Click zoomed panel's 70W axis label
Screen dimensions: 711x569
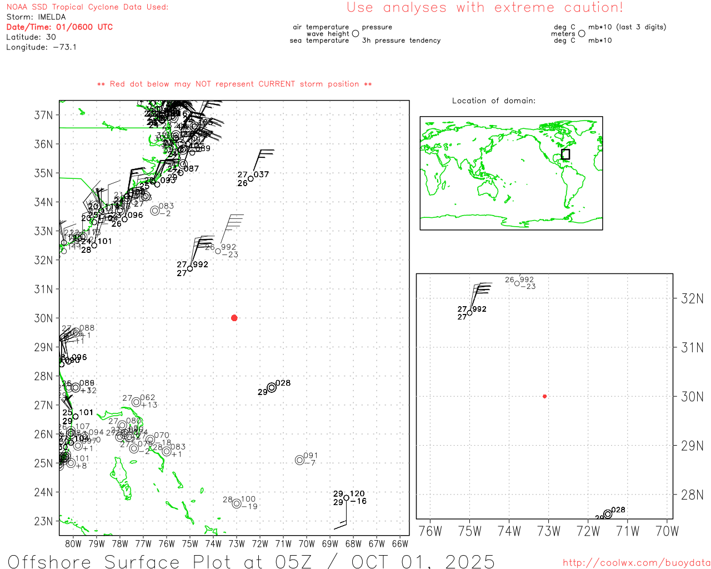667,531
